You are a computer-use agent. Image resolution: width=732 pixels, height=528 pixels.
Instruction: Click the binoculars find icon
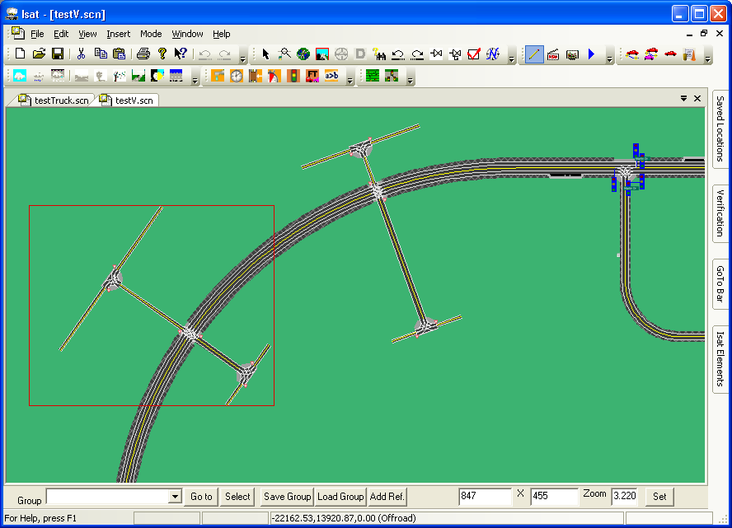click(x=380, y=54)
